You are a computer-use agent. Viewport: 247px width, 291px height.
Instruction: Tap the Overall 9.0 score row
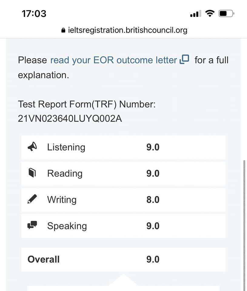(x=123, y=259)
